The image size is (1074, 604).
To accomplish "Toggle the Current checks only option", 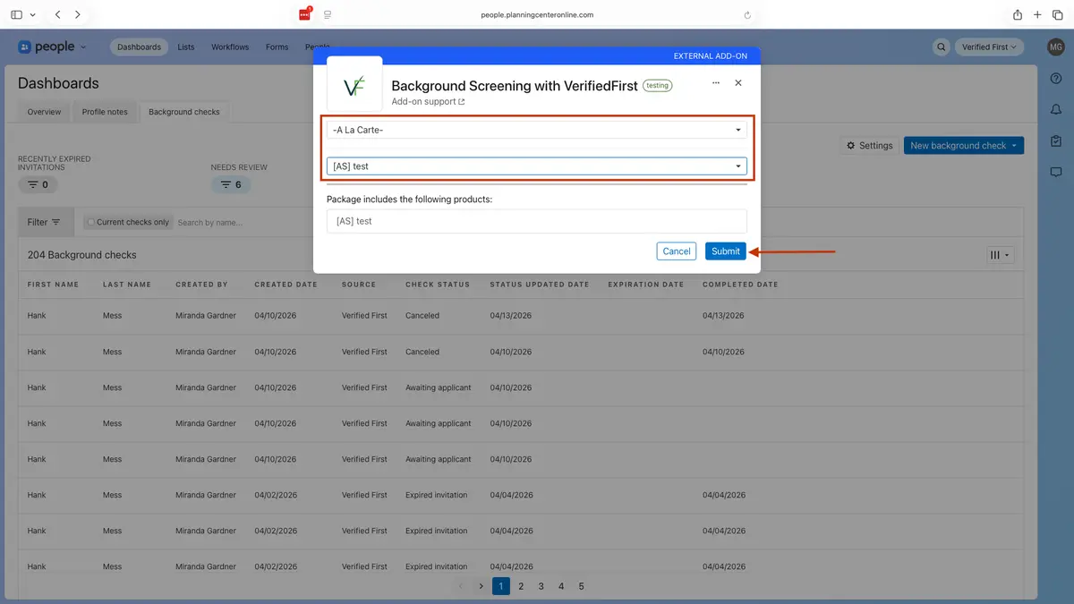I will pos(128,222).
